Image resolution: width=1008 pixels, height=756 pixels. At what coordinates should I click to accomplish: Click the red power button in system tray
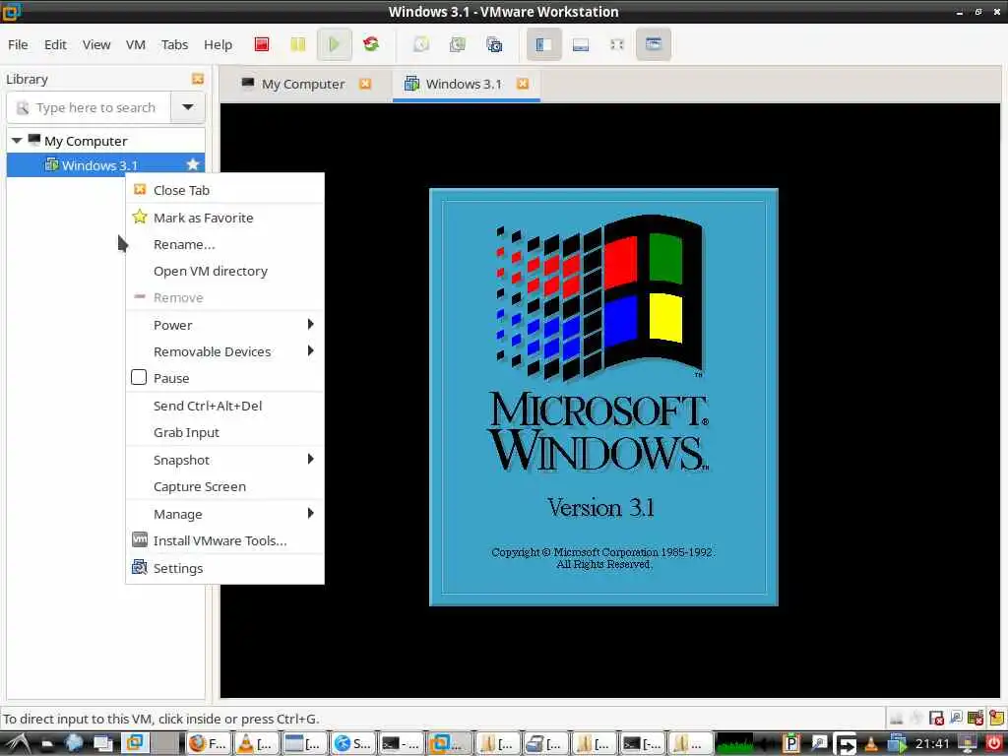(994, 744)
